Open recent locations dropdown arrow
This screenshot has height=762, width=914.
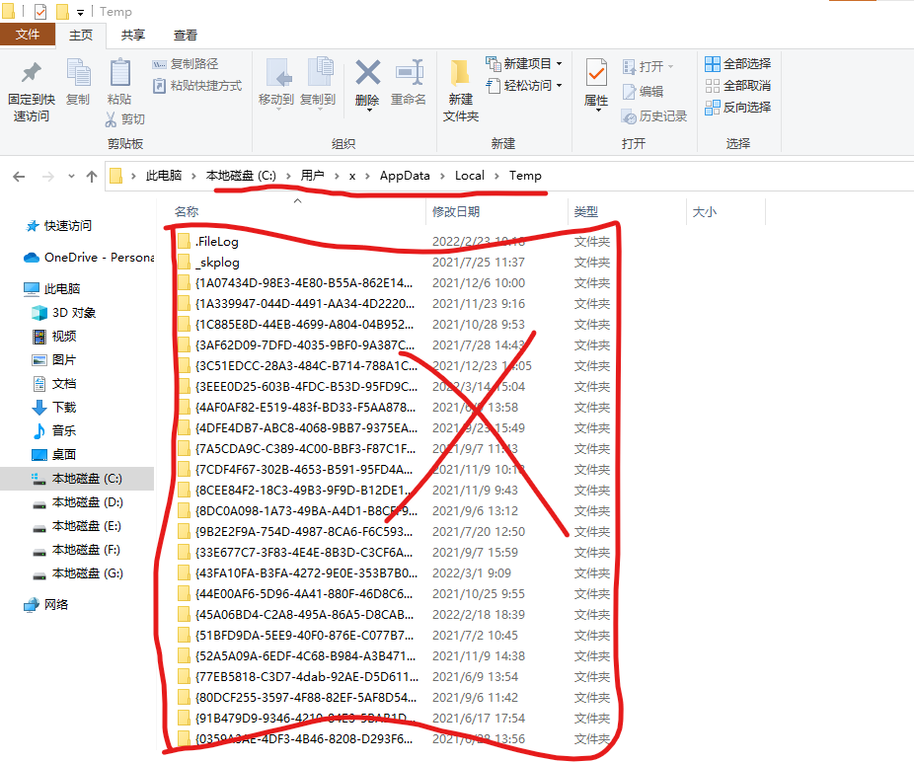(x=71, y=176)
